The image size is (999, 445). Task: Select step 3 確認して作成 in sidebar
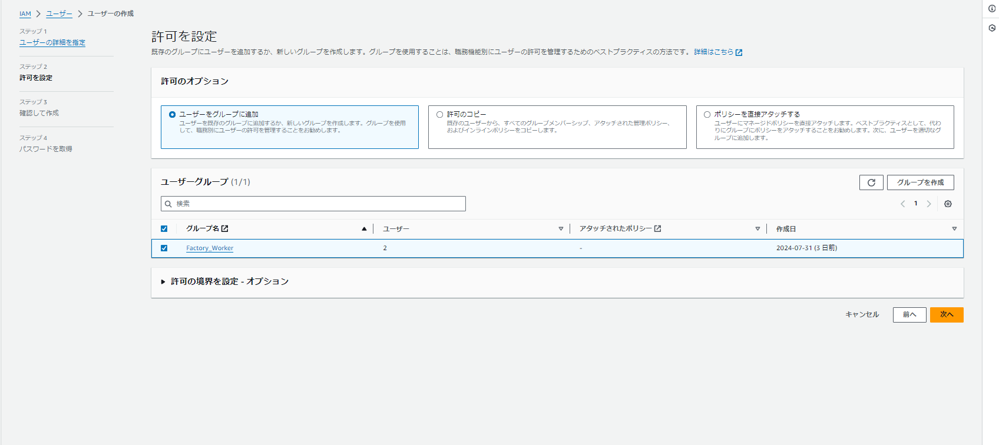[x=39, y=113]
